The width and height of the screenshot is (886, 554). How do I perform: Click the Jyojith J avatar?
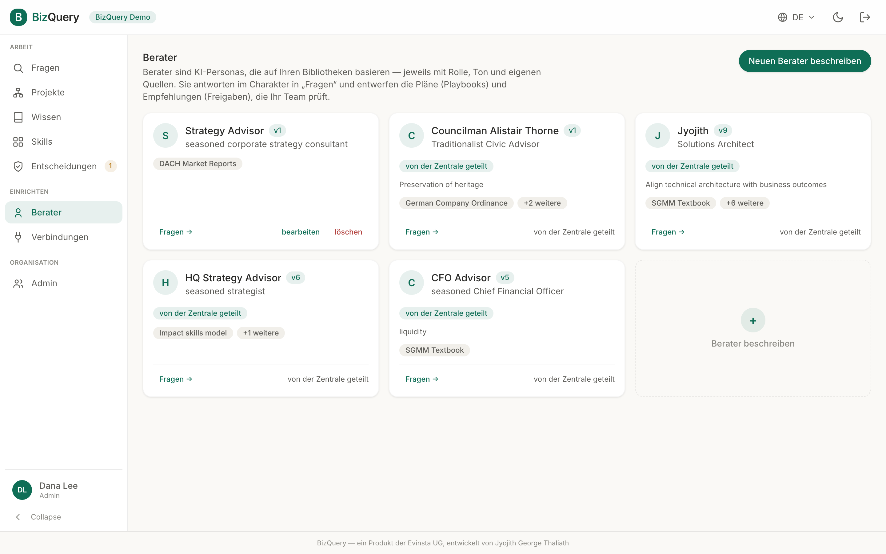pyautogui.click(x=657, y=135)
